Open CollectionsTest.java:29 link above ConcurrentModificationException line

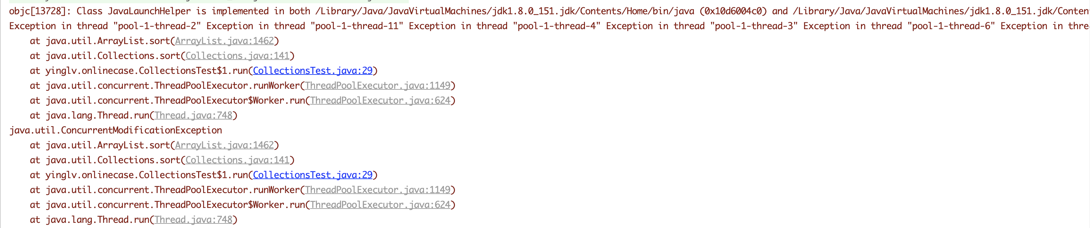tap(313, 71)
